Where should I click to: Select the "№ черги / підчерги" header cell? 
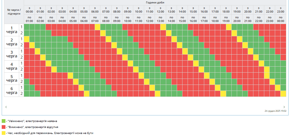[x=14, y=12]
